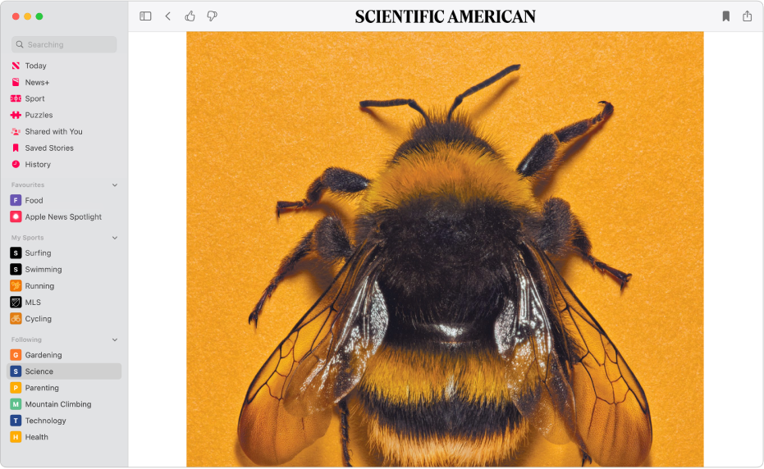This screenshot has height=469, width=764.
Task: Click the purple Food channel icon
Action: tap(16, 200)
